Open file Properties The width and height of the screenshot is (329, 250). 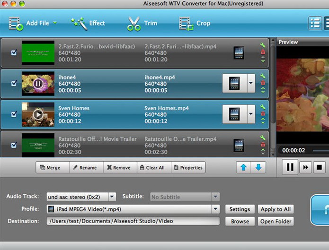point(188,167)
